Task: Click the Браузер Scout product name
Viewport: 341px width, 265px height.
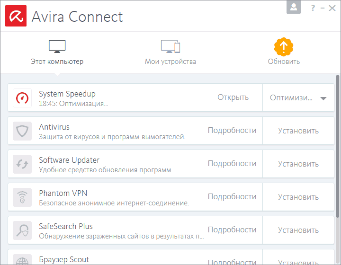Action: (64, 260)
